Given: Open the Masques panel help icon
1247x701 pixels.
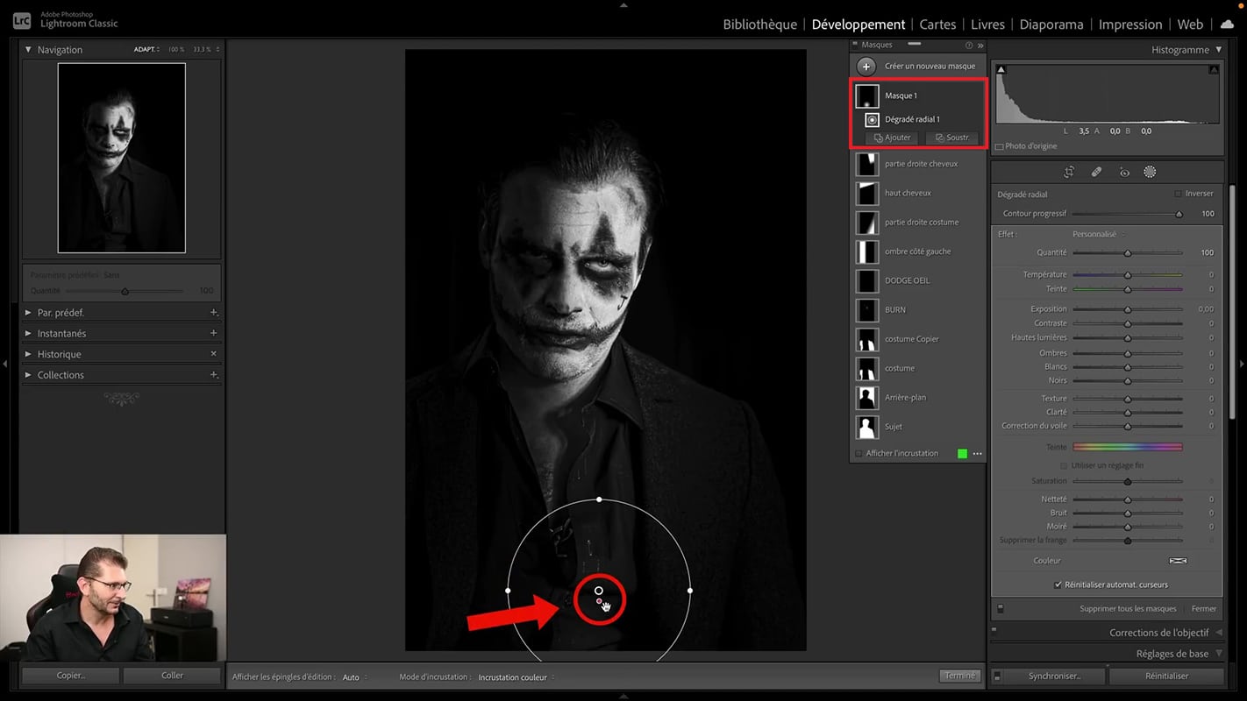Looking at the screenshot, I should [969, 46].
